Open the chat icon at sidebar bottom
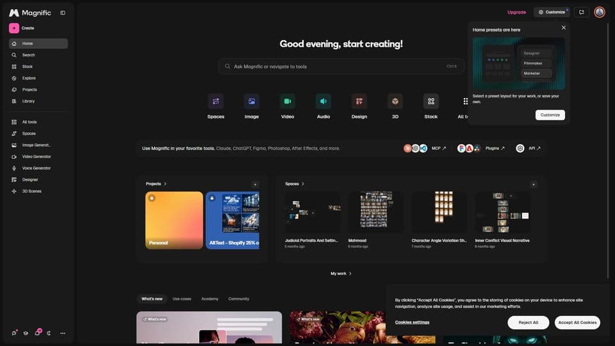Screen dimensions: 615x346 tap(14, 333)
